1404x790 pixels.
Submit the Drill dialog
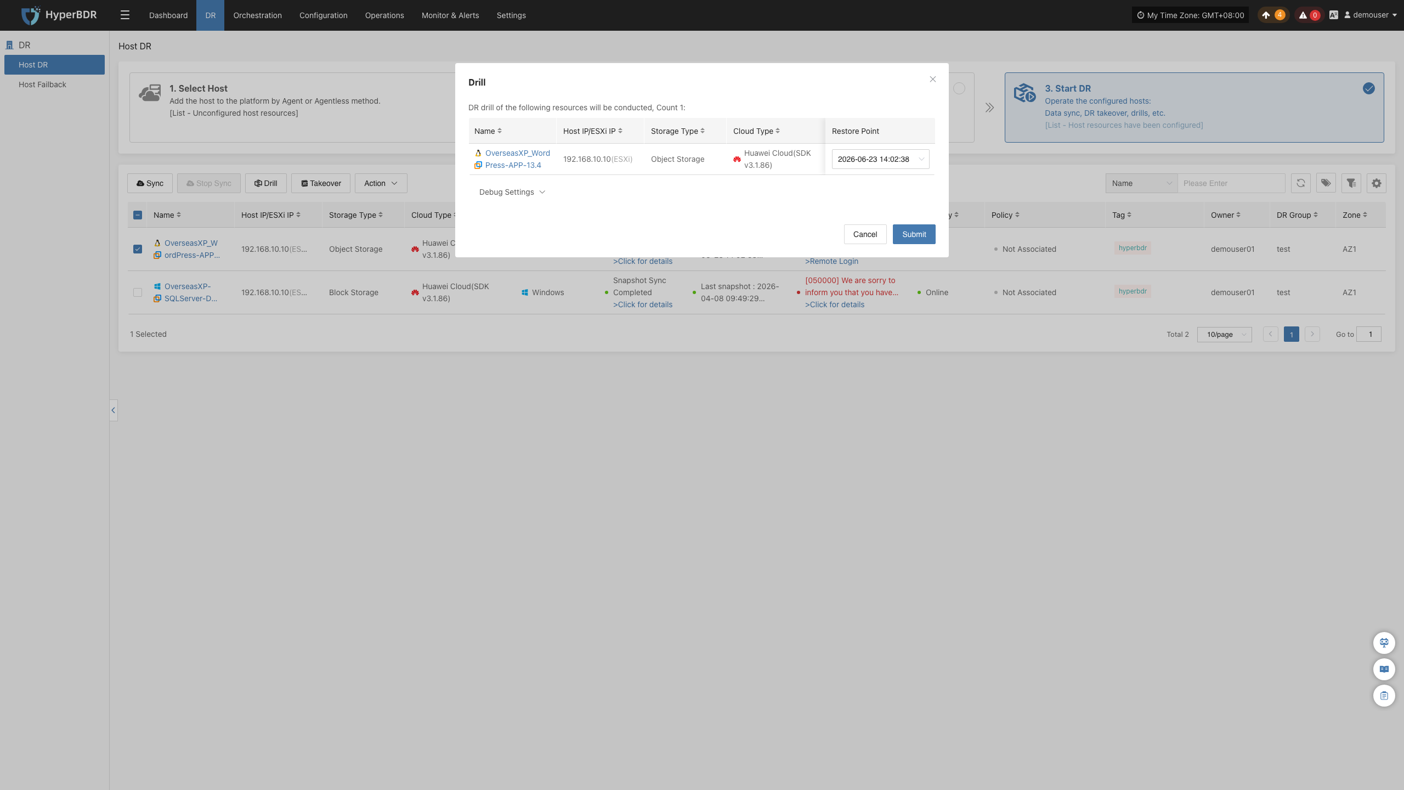coord(914,234)
